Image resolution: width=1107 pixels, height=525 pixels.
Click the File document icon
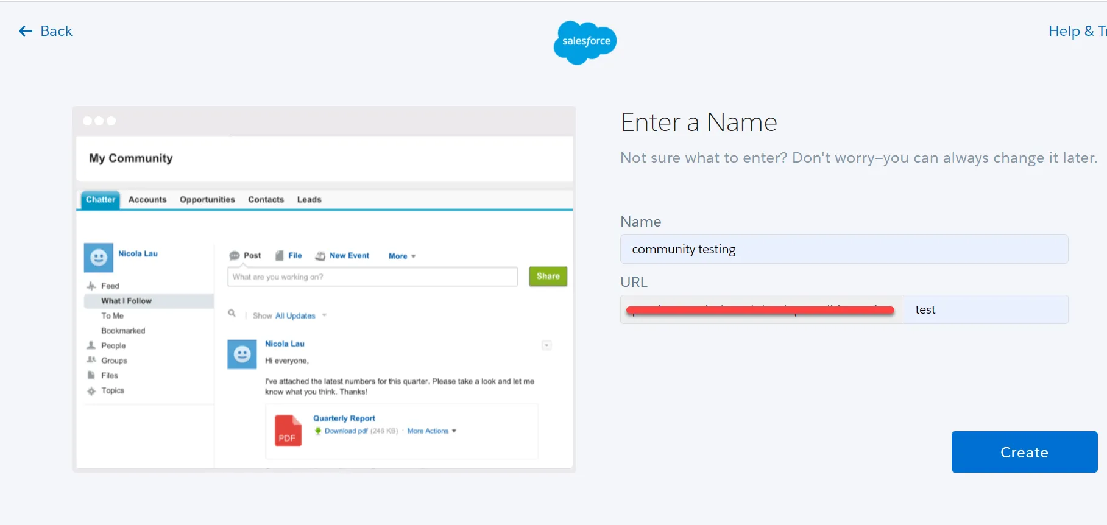(280, 256)
